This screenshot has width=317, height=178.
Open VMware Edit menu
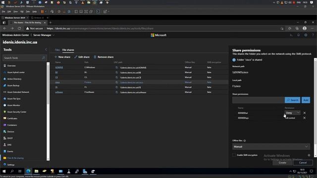[x=9, y=12]
